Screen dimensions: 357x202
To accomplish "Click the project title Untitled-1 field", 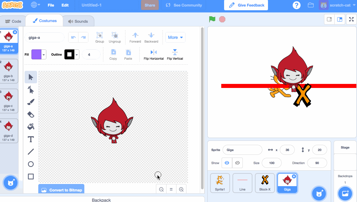I will coord(108,5).
